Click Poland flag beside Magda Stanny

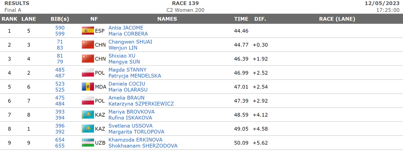[x=88, y=73]
